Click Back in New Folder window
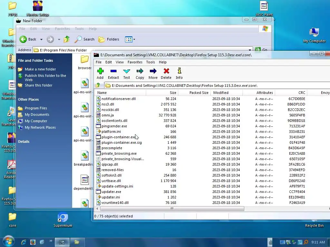Image resolution: width=330 pixels, height=247 pixels. 28,39
